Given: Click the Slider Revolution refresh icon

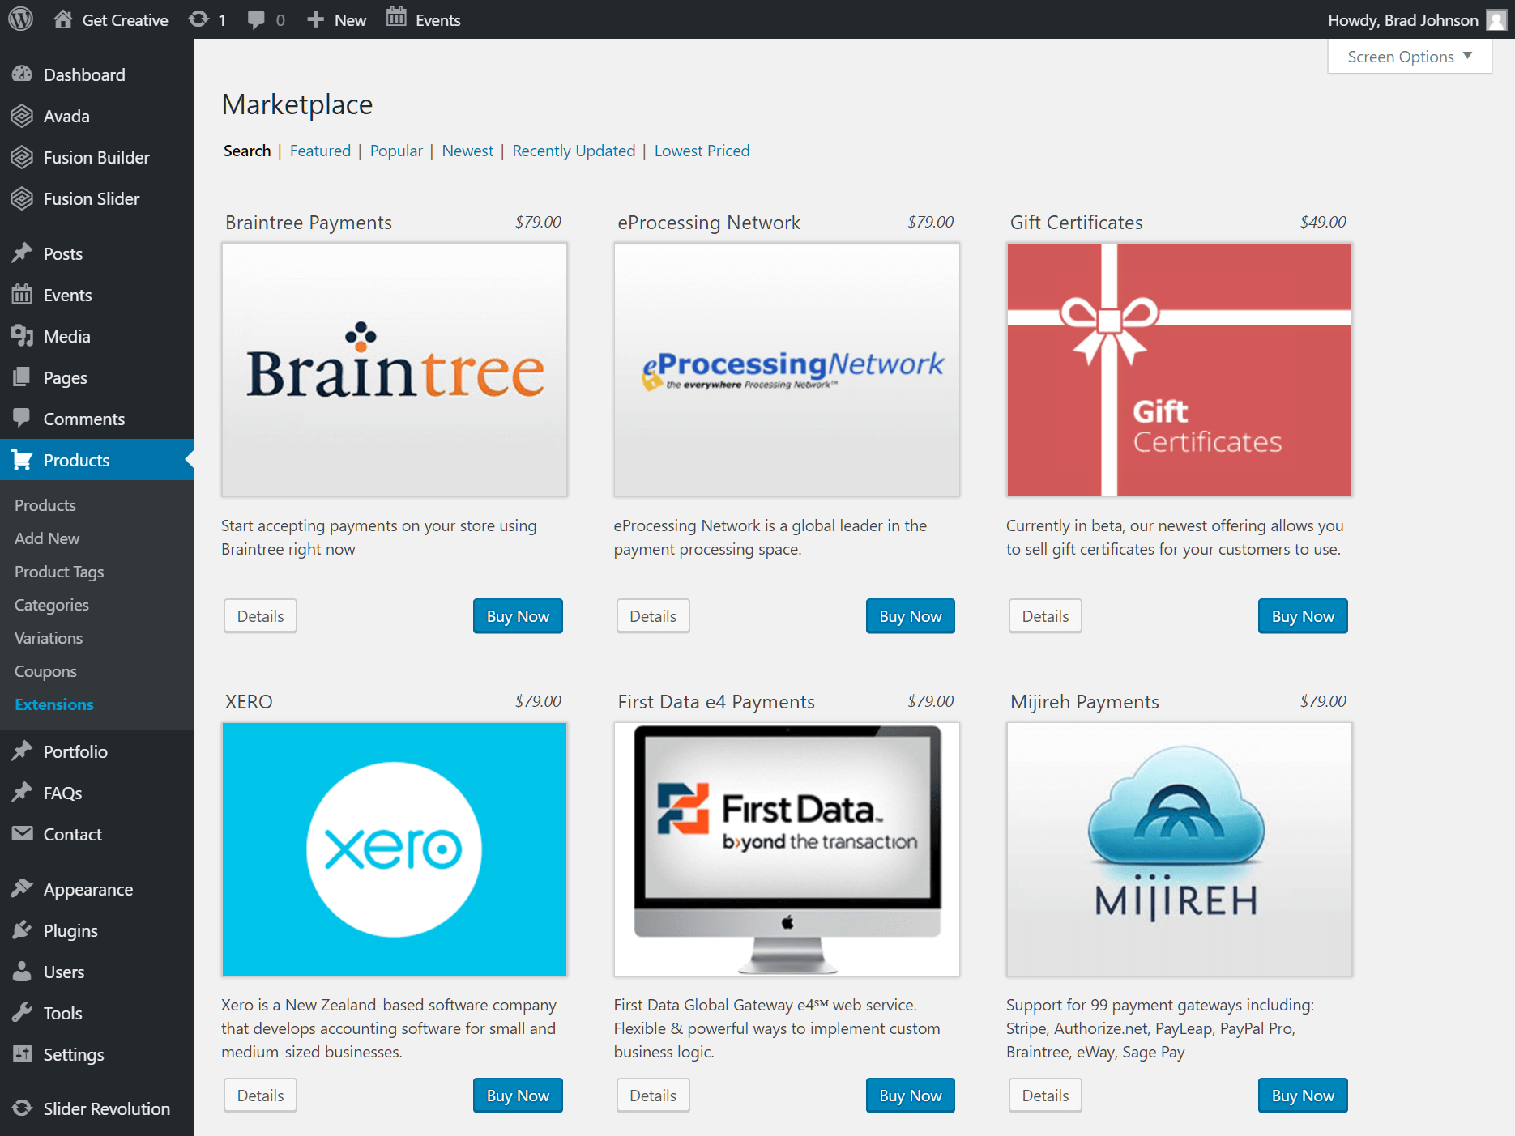Looking at the screenshot, I should coord(22,1108).
